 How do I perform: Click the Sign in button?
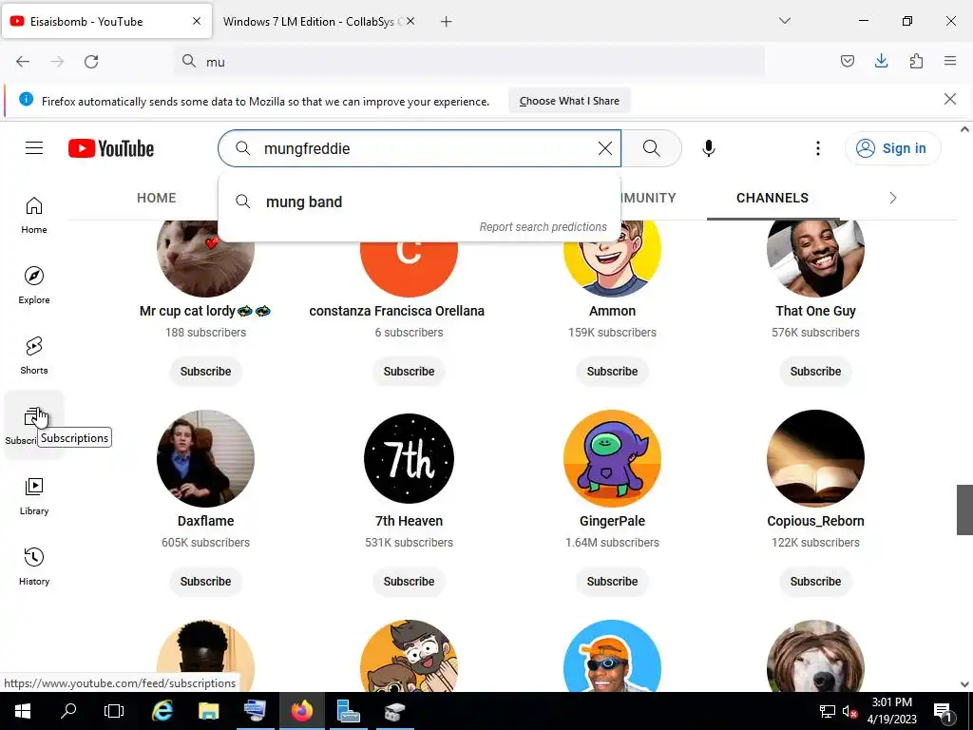click(893, 148)
